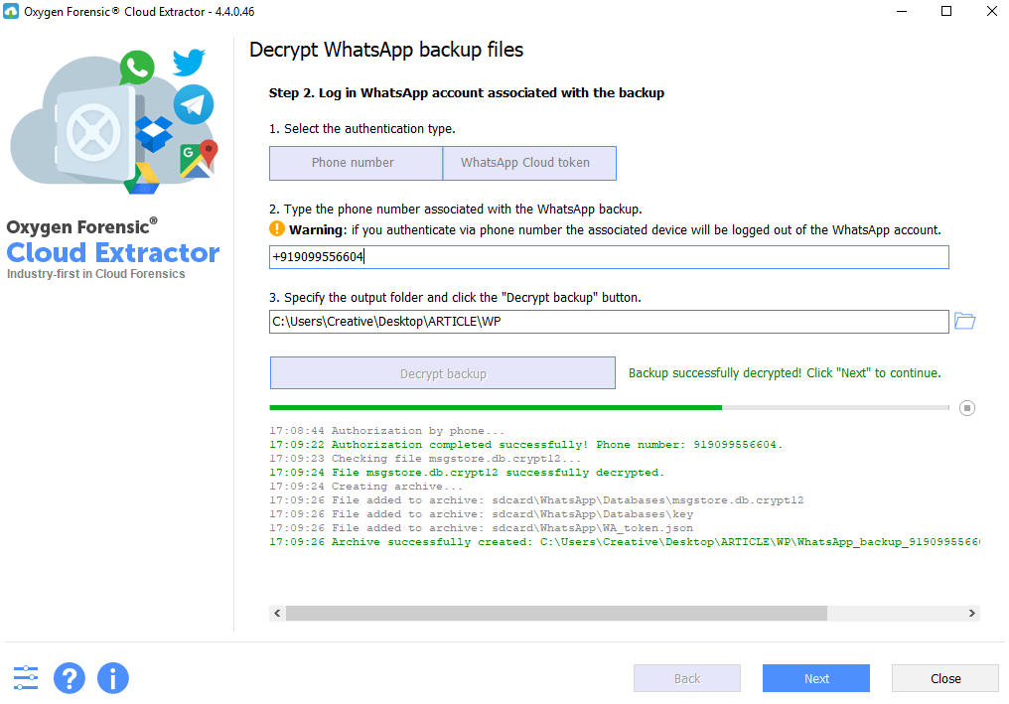Click log line ending 'Databases\key'
This screenshot has width=1009, height=704.
click(x=482, y=514)
